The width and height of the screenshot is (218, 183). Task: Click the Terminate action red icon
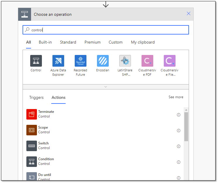(32, 114)
